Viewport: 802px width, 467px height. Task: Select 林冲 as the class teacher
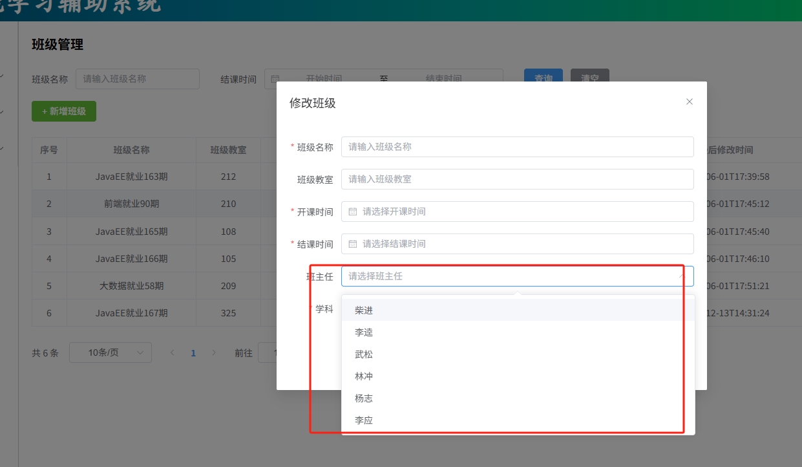[x=363, y=376]
